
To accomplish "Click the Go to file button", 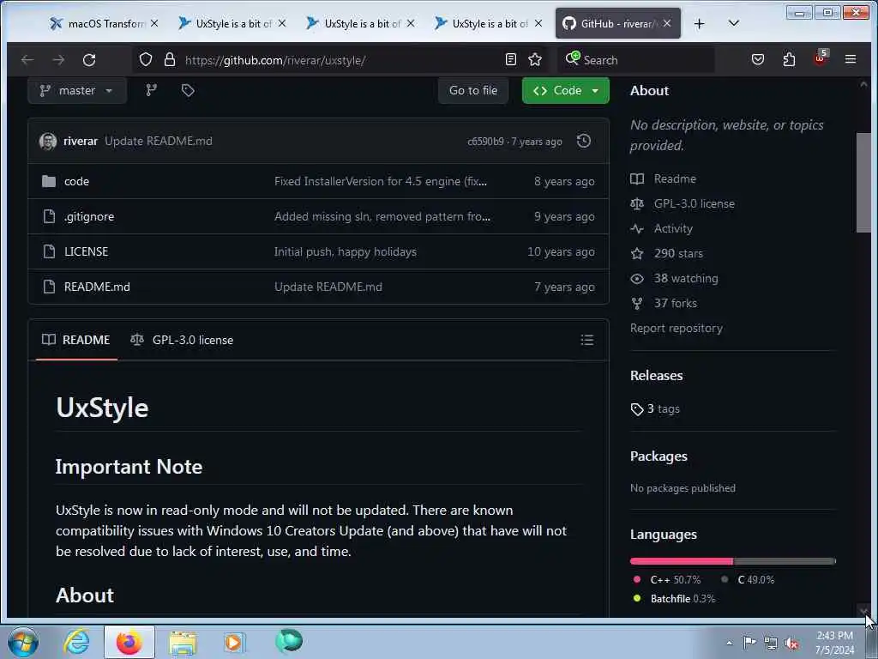I will pyautogui.click(x=473, y=91).
